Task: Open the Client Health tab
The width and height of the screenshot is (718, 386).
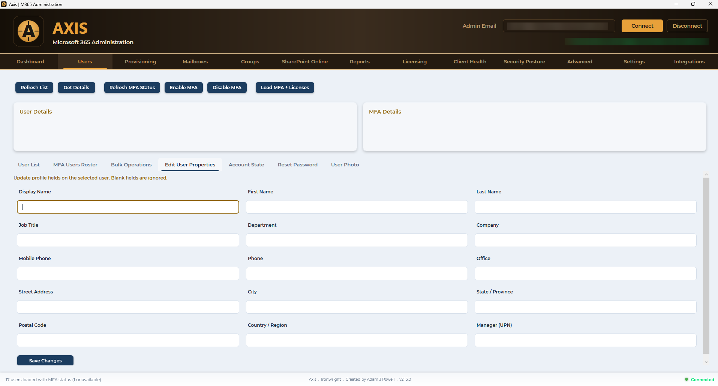Action: [470, 61]
